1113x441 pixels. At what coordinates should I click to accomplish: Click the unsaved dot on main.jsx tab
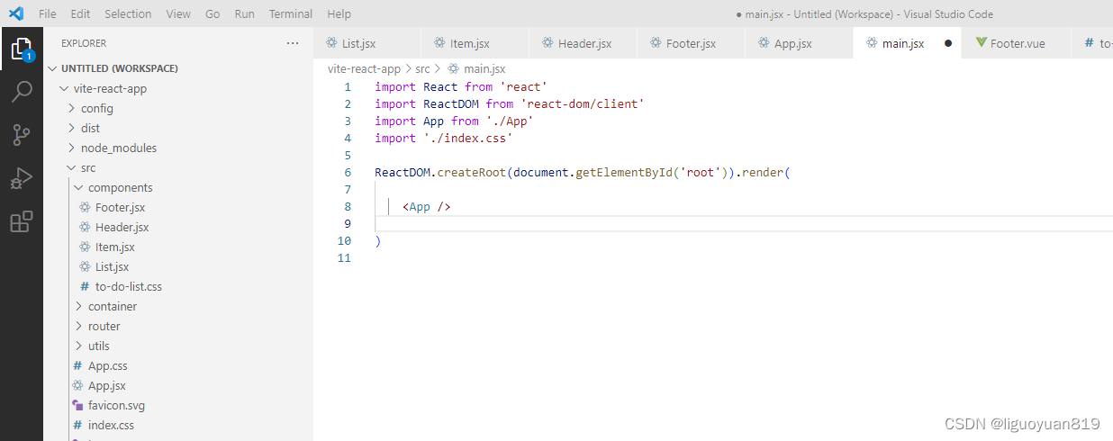point(948,43)
